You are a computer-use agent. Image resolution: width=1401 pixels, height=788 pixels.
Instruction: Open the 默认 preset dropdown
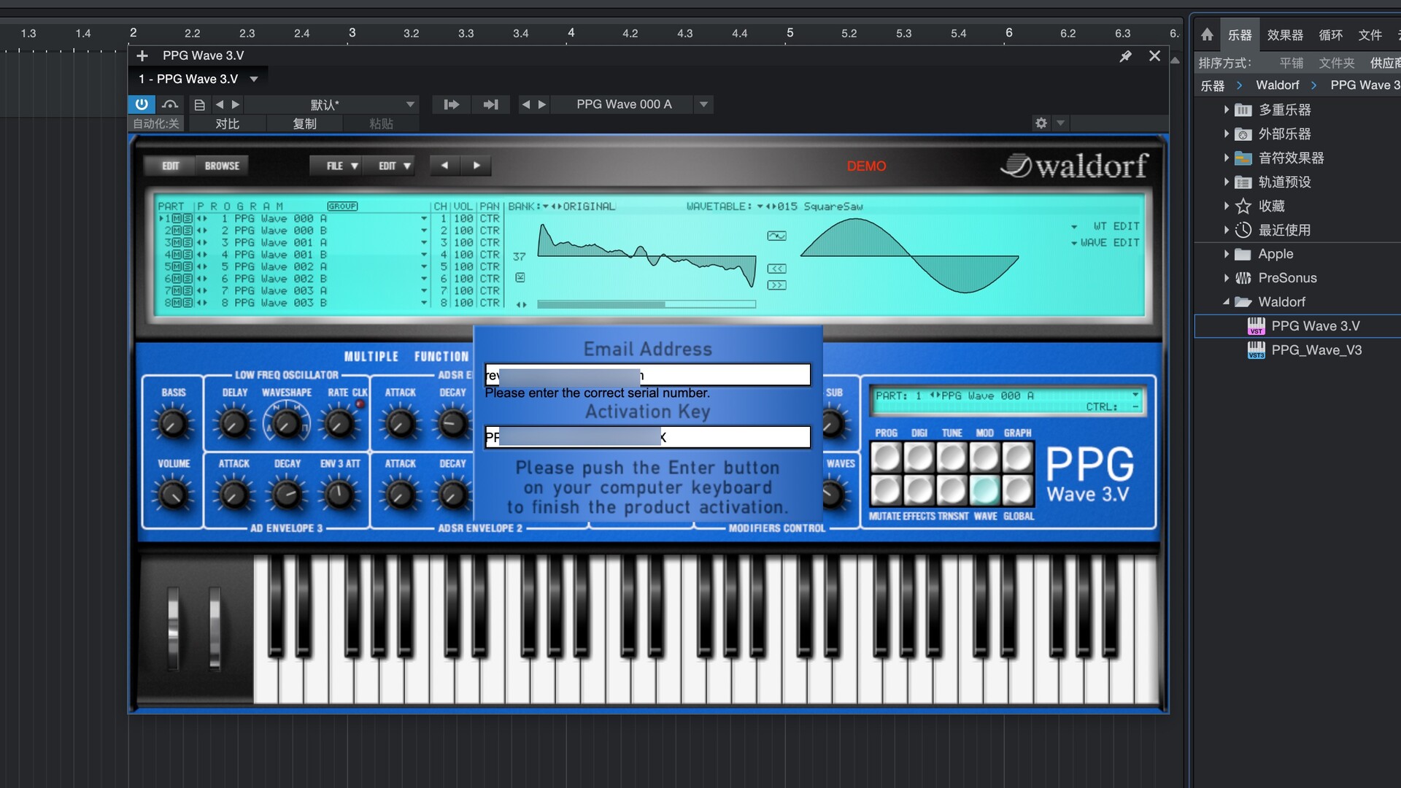pyautogui.click(x=332, y=104)
